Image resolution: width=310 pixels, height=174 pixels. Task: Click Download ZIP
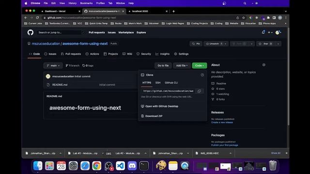pyautogui.click(x=154, y=116)
